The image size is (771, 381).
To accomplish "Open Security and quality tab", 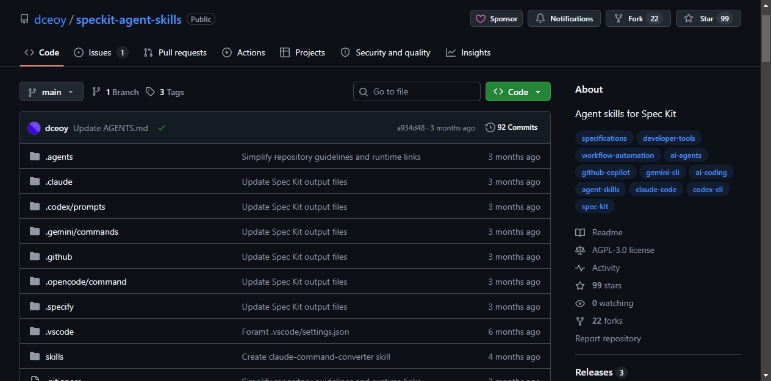I will pos(385,52).
